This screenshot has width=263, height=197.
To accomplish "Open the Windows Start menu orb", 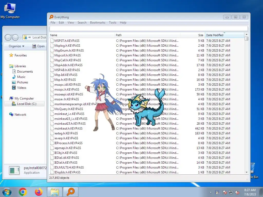I will coord(7,192).
